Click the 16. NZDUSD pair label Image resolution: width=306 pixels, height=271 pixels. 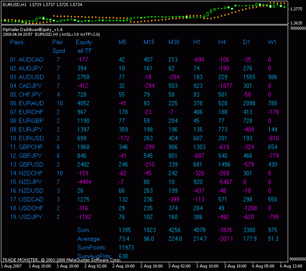pyautogui.click(x=27, y=191)
